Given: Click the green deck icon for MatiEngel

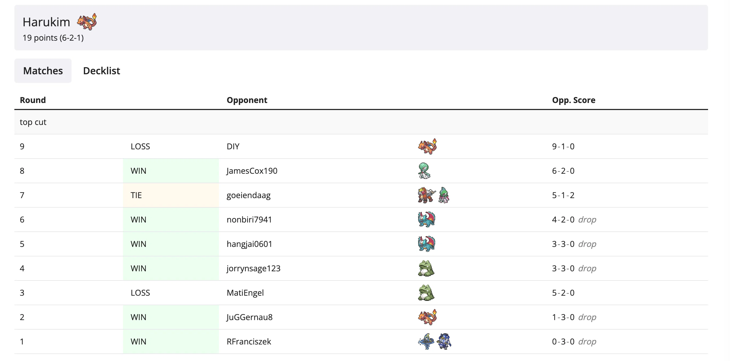Looking at the screenshot, I should point(426,292).
